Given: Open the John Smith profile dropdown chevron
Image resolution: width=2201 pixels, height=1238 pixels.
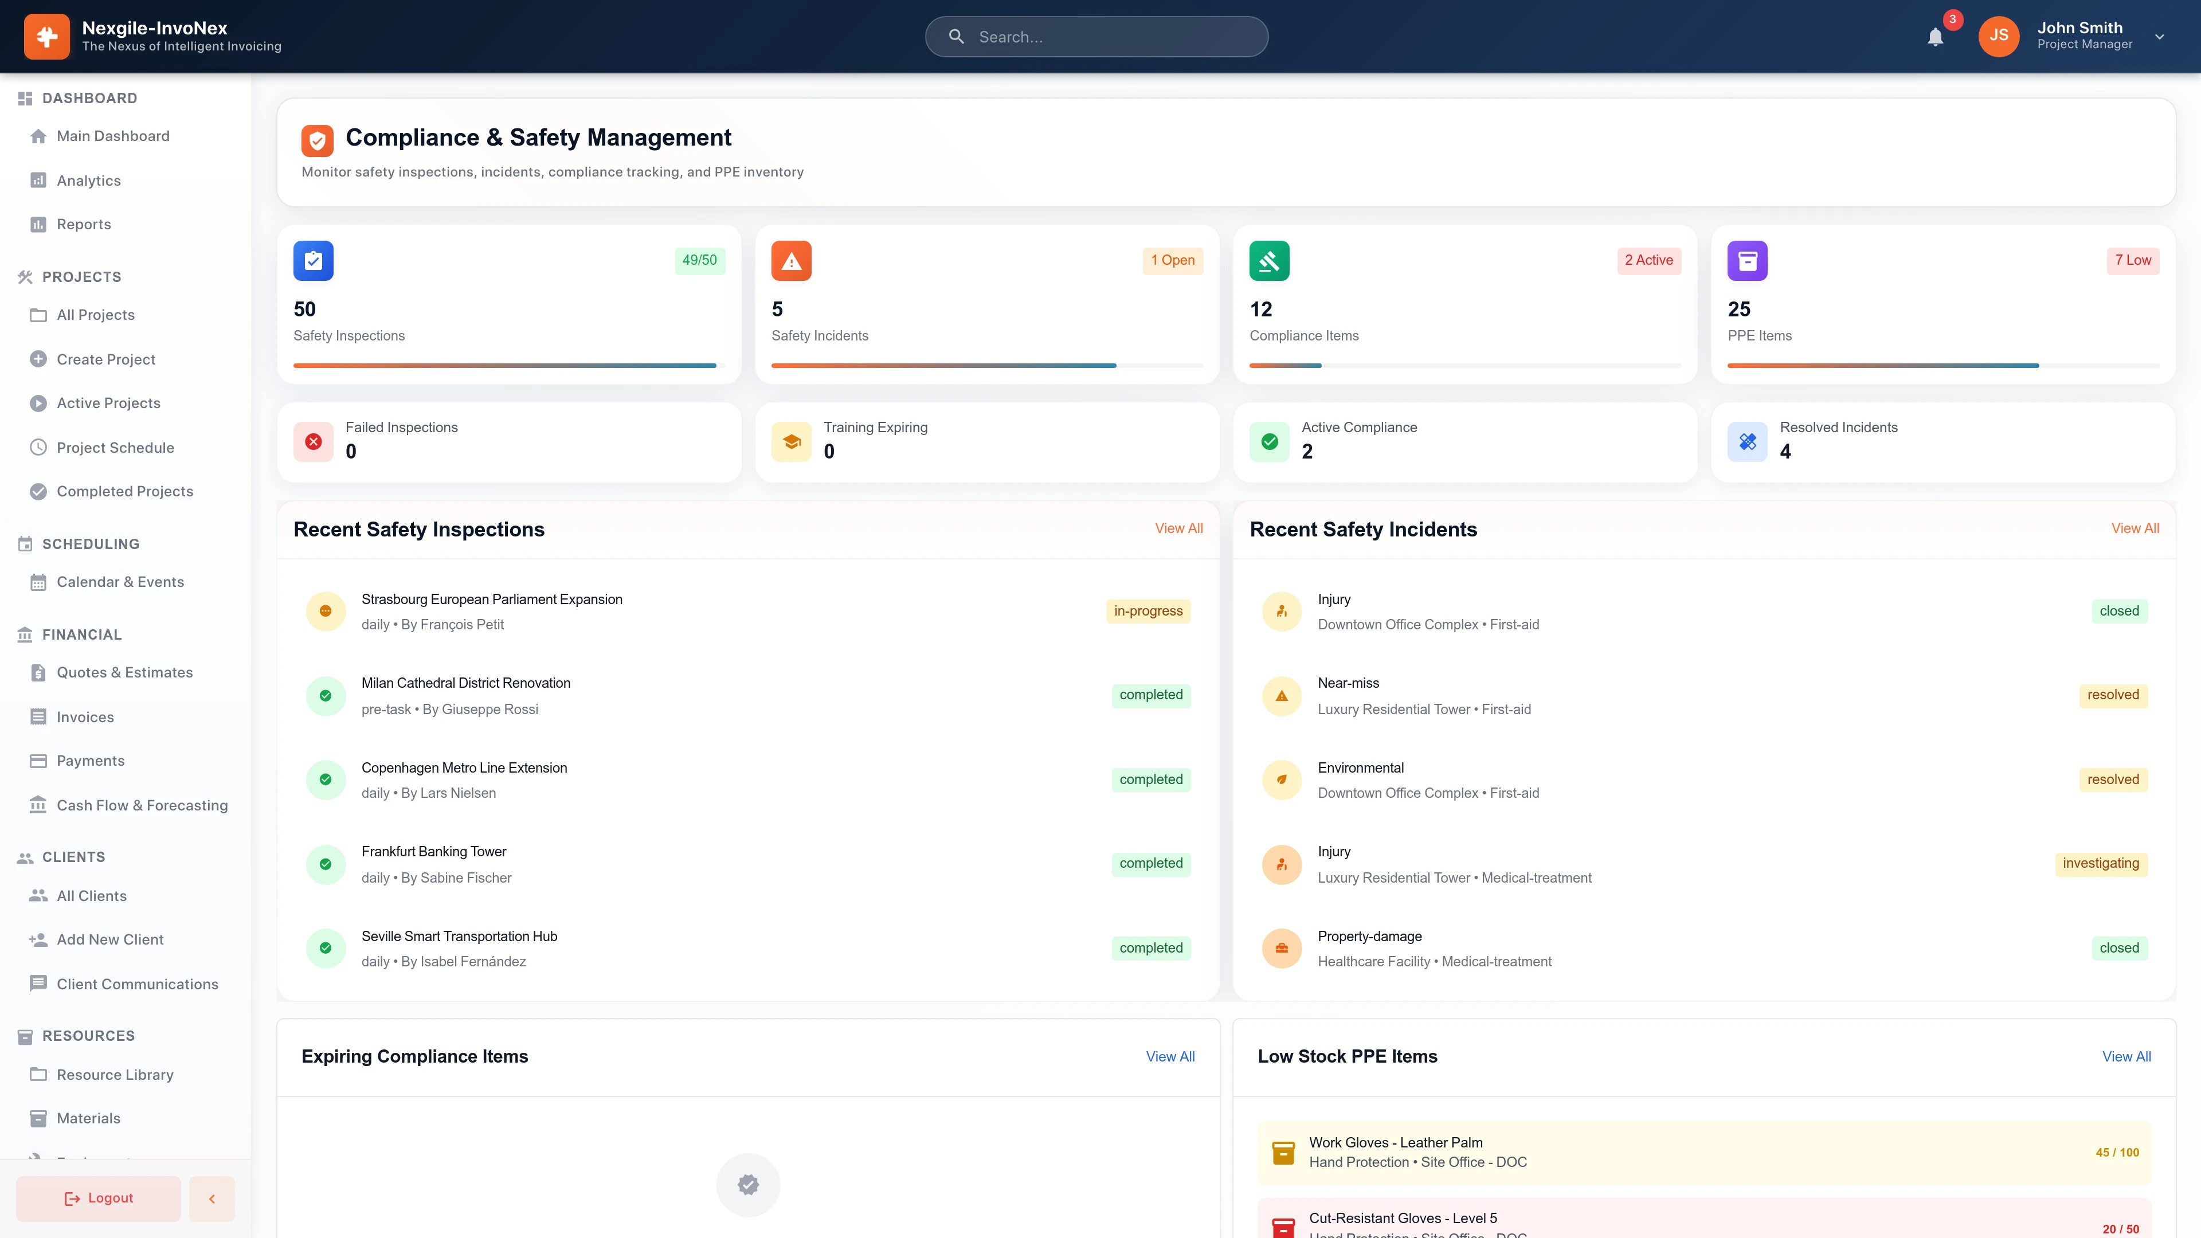Looking at the screenshot, I should (2159, 37).
